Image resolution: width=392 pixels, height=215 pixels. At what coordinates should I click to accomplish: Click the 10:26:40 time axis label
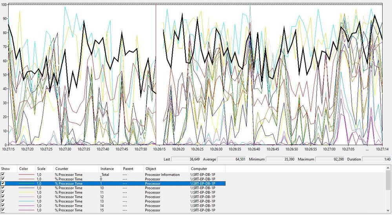(x=254, y=149)
